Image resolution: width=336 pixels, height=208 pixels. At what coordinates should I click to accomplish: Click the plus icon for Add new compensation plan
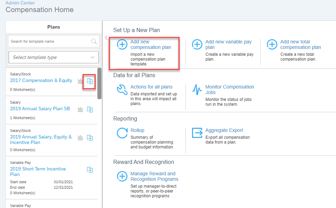point(122,44)
